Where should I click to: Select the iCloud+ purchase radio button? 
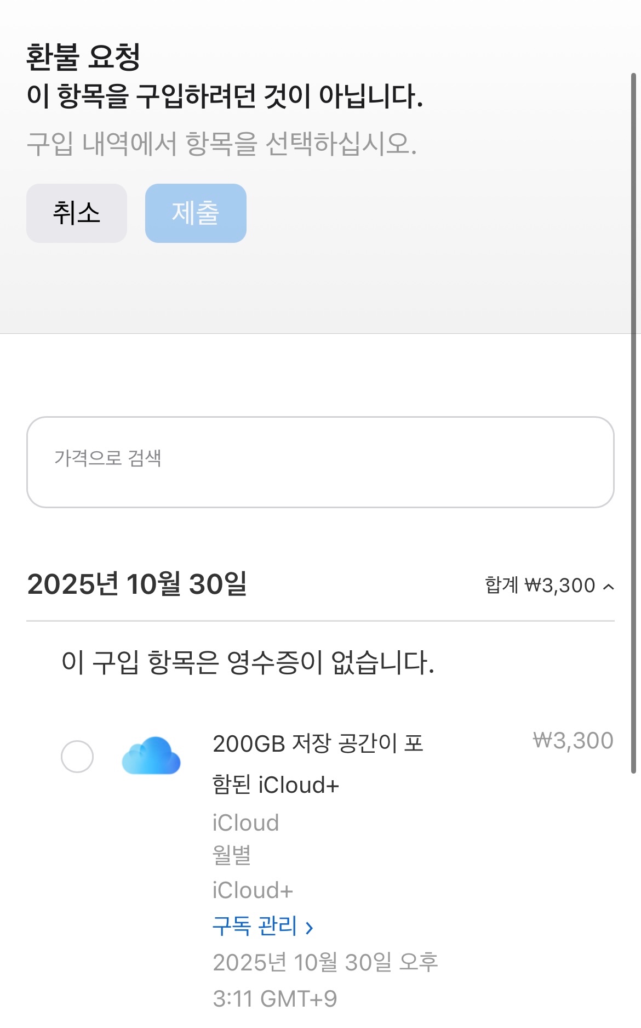coord(77,756)
